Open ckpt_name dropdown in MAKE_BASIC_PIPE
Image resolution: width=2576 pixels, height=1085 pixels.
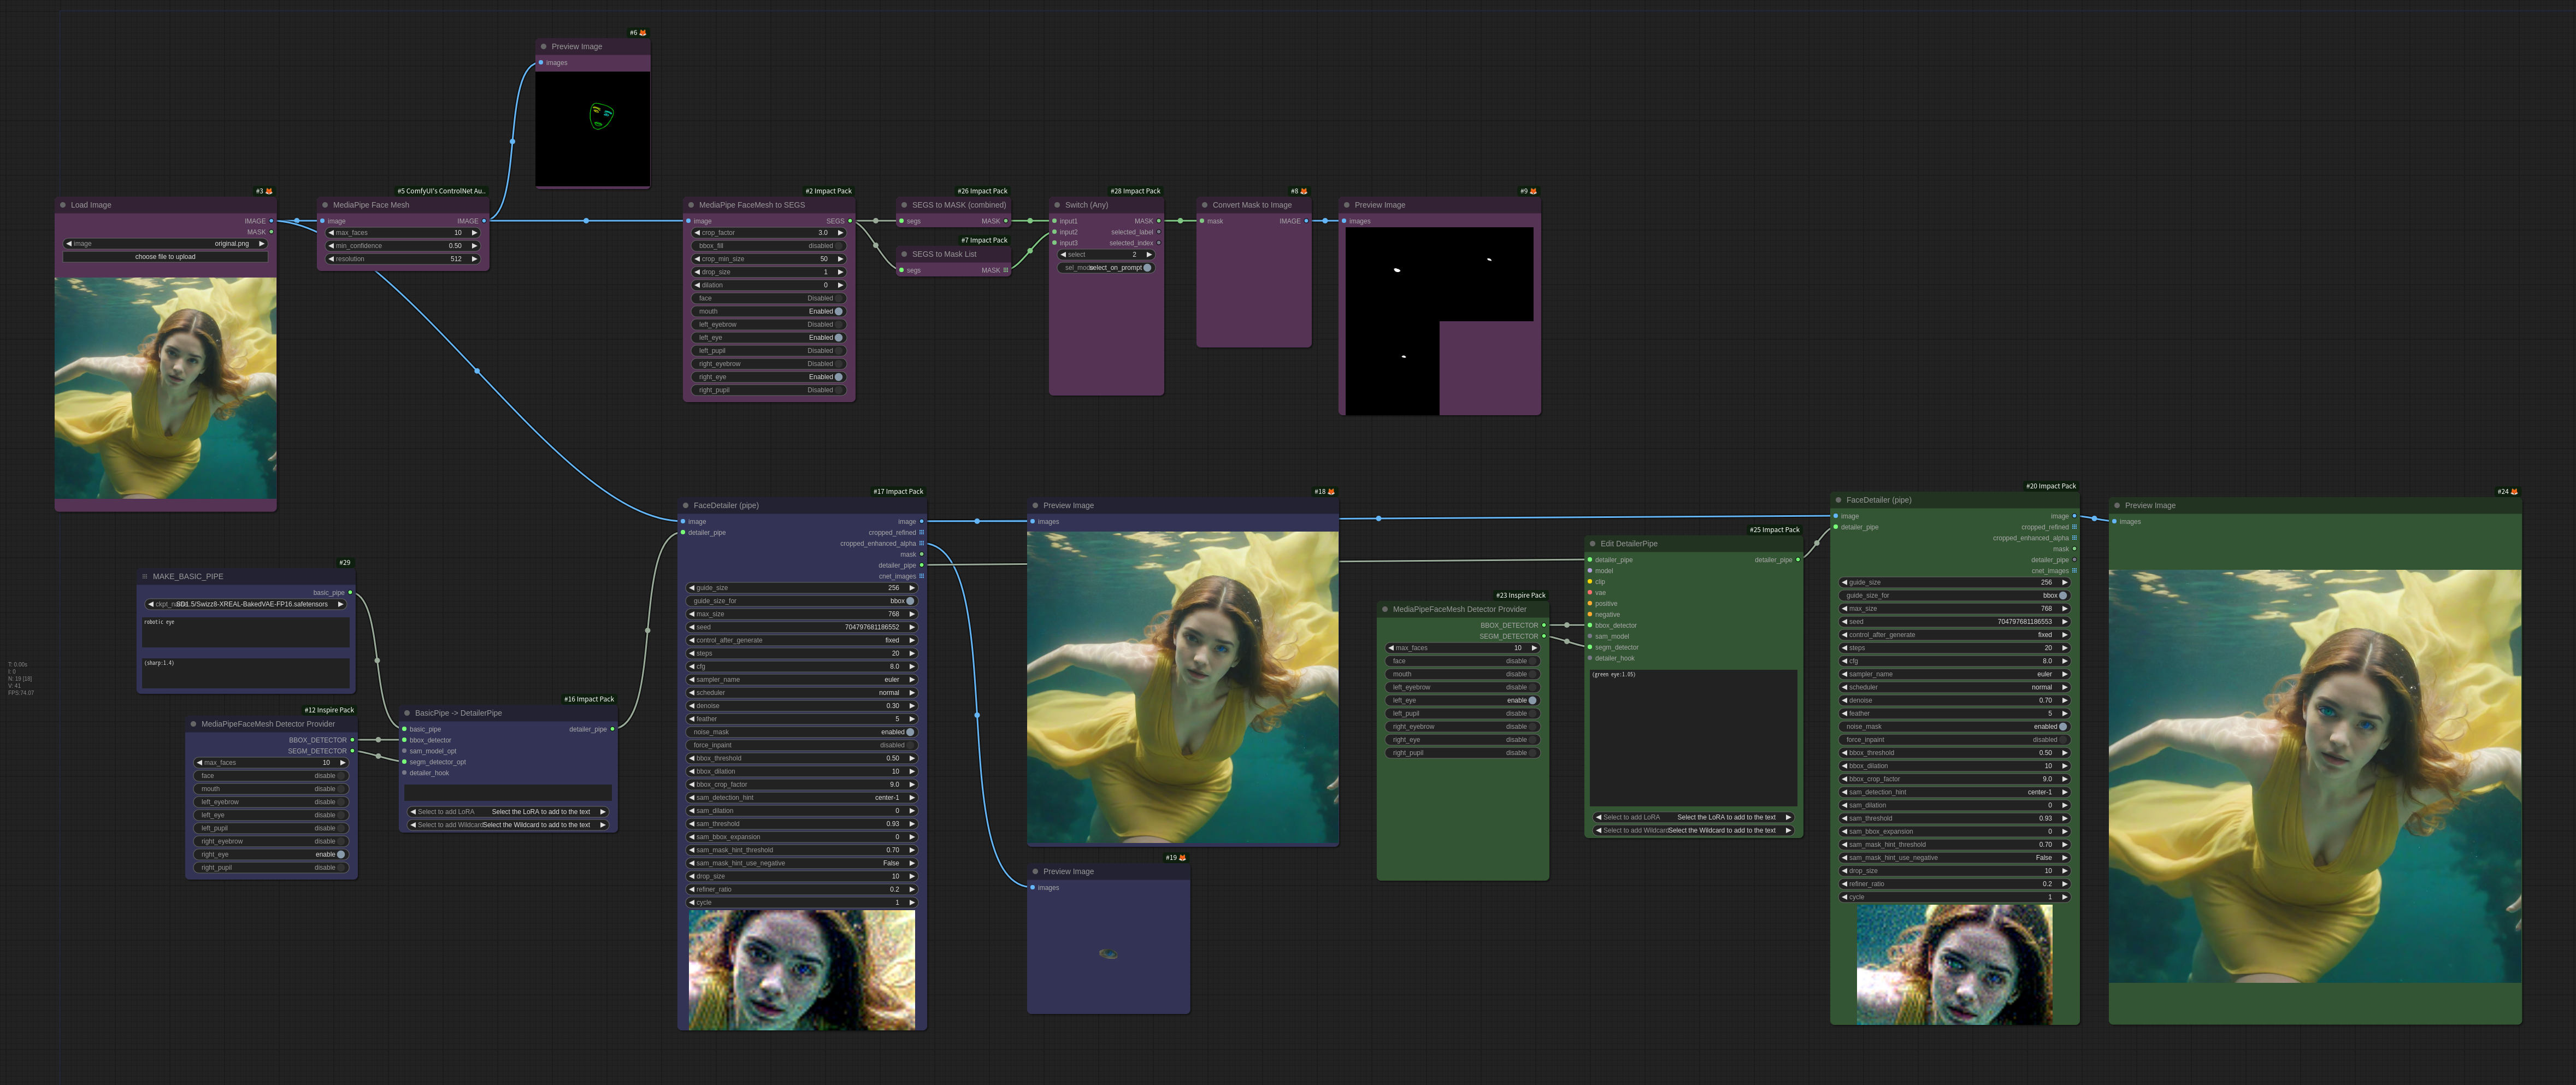click(x=246, y=604)
